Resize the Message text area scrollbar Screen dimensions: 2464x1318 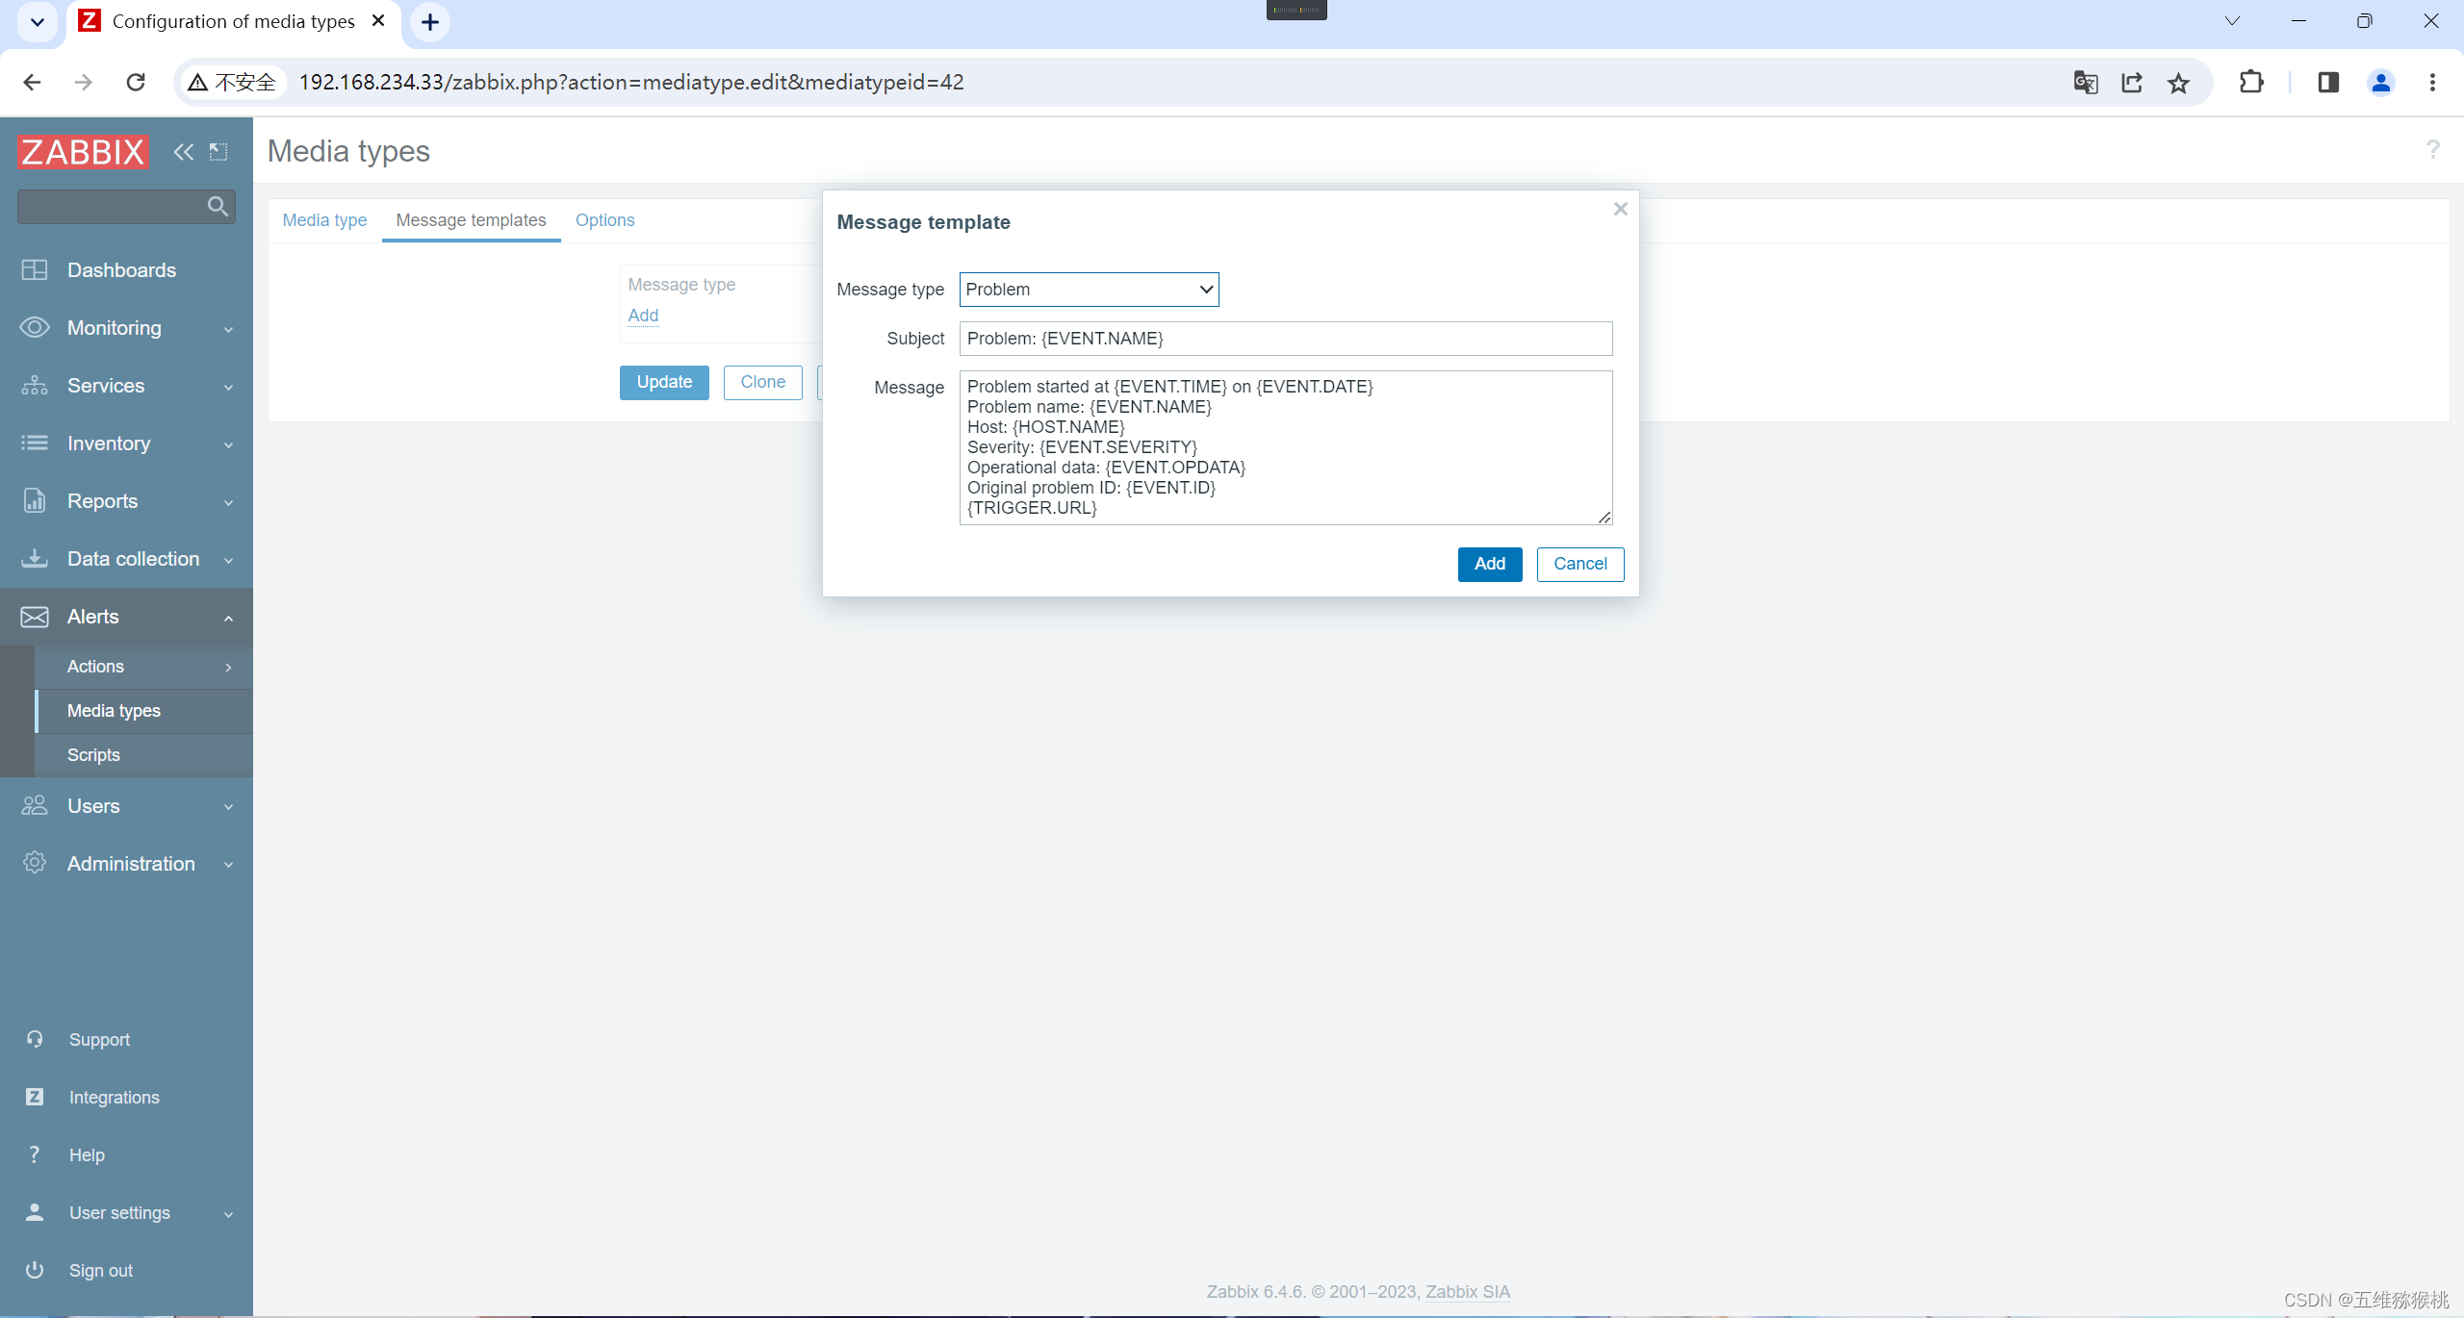point(1604,517)
